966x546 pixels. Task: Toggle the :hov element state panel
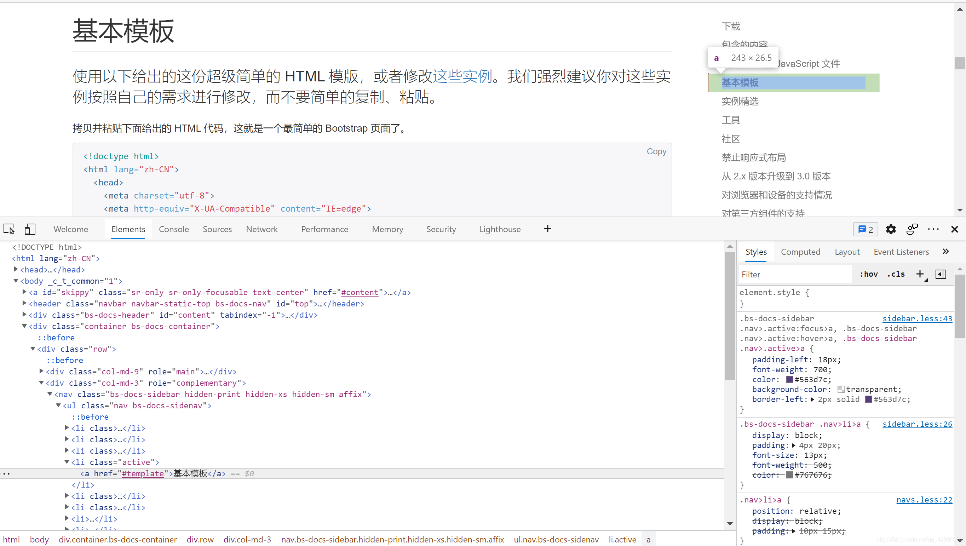coord(868,274)
